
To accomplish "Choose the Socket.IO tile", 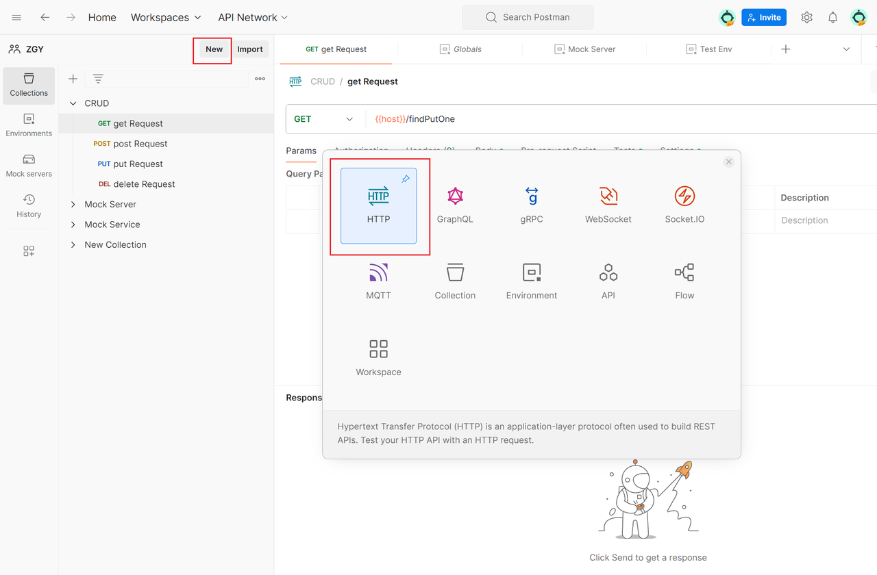I will pos(684,206).
